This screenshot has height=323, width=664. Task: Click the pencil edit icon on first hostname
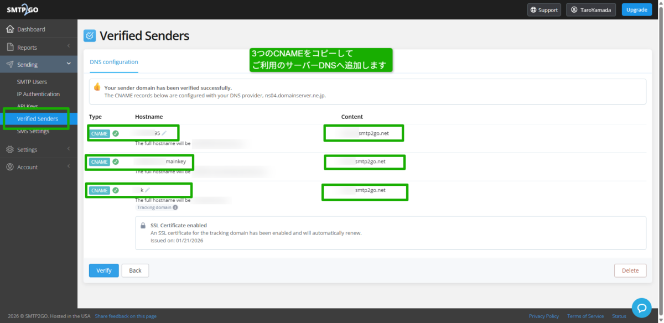[x=164, y=133]
